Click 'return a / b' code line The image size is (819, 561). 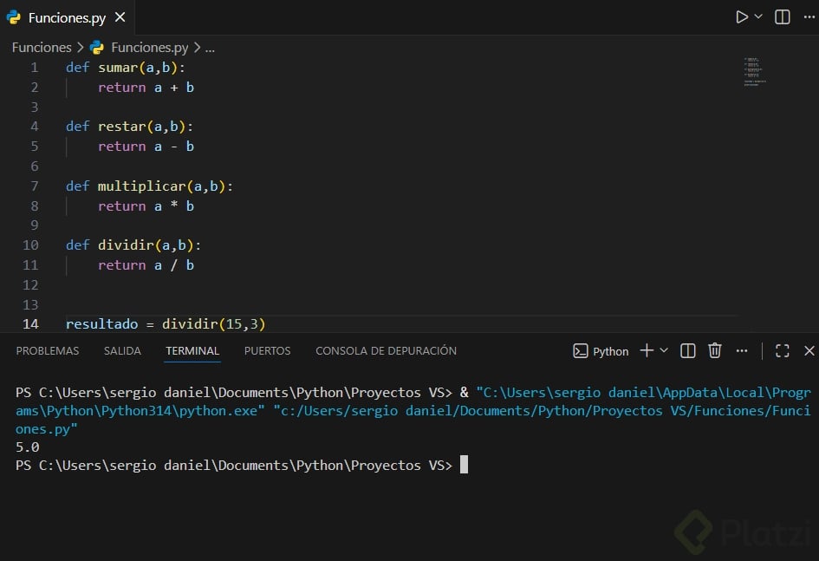click(146, 264)
